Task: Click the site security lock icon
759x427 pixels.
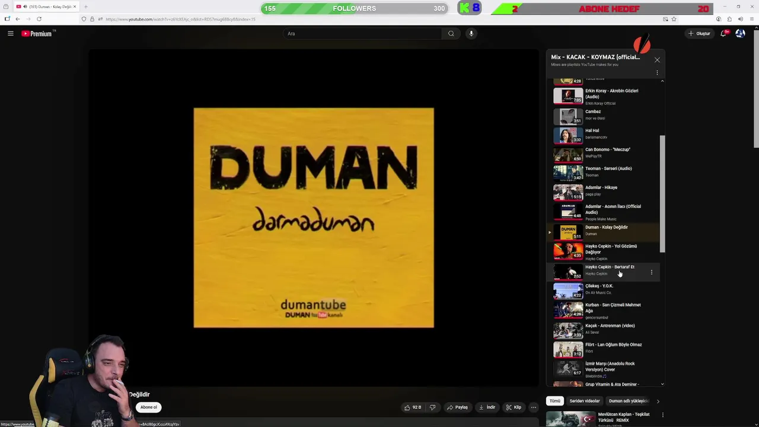Action: click(x=92, y=19)
